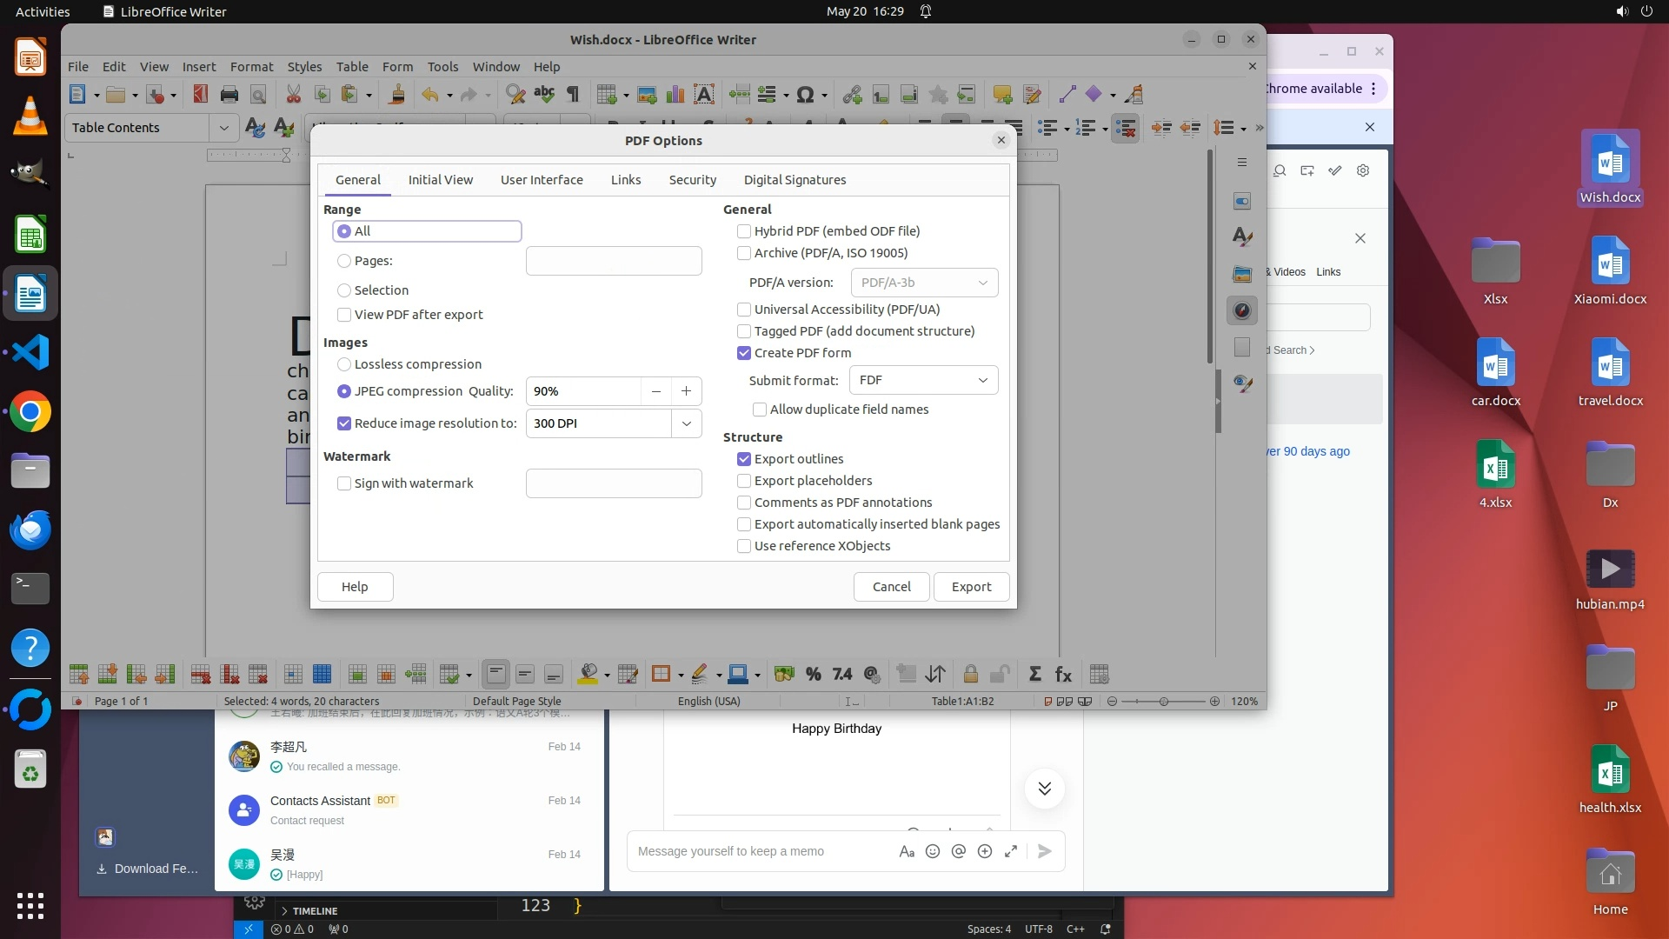This screenshot has height=939, width=1669.
Task: Open the Submit format FDF dropdown
Action: click(923, 380)
